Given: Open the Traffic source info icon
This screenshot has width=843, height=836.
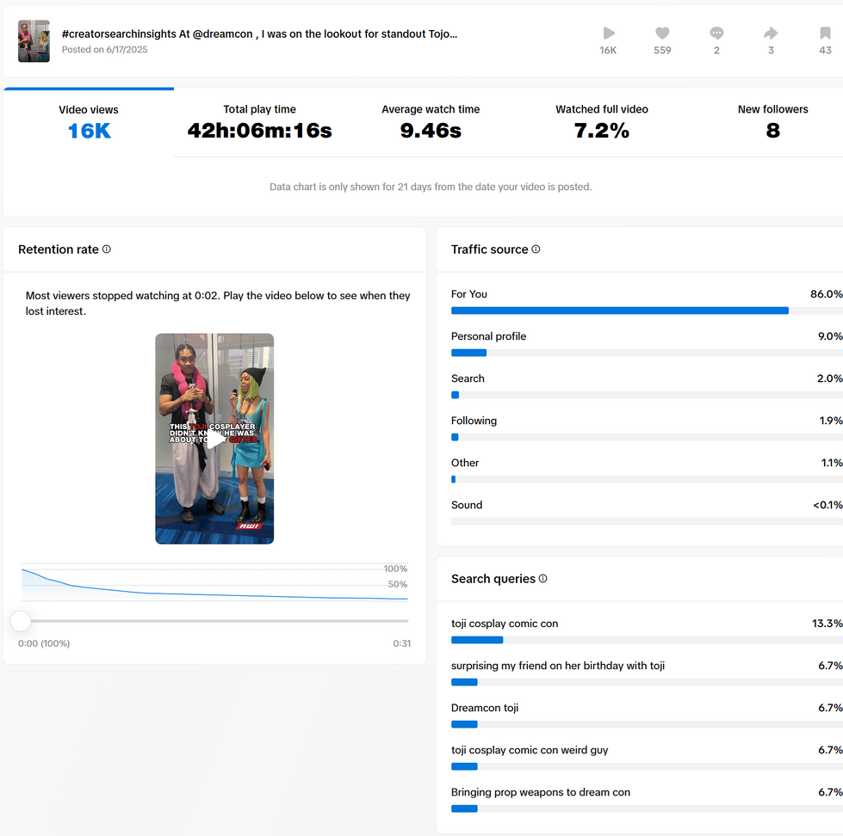Looking at the screenshot, I should [536, 249].
